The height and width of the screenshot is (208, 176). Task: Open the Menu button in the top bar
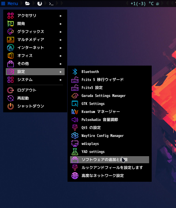(9, 4)
